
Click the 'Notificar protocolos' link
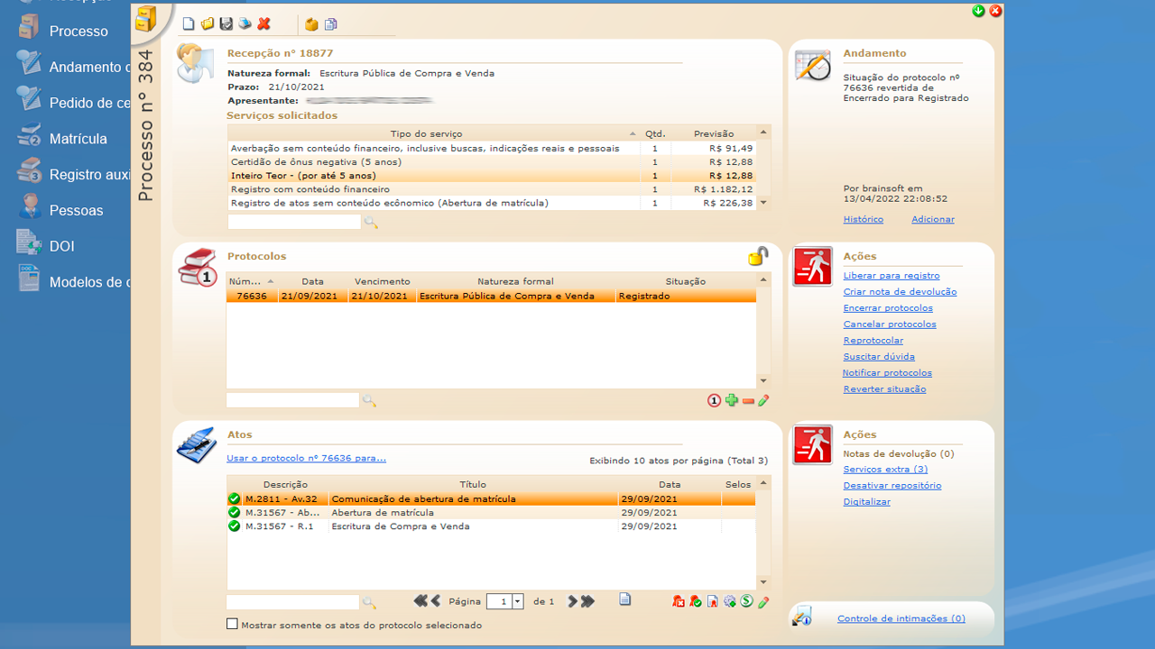coord(888,373)
